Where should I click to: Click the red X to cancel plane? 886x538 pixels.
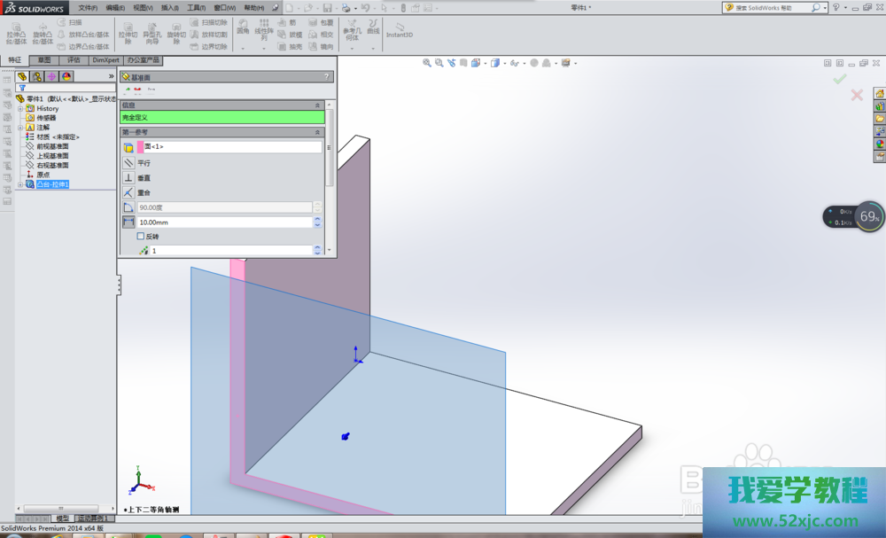pyautogui.click(x=857, y=95)
